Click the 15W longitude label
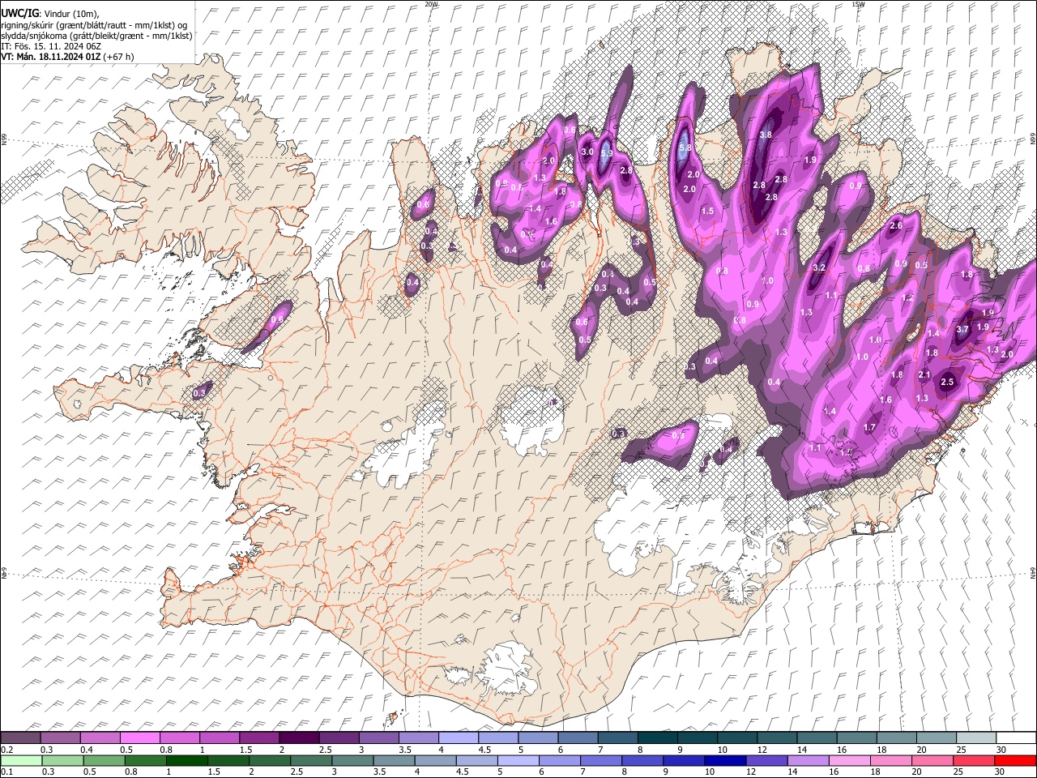The height and width of the screenshot is (778, 1037). (x=859, y=4)
